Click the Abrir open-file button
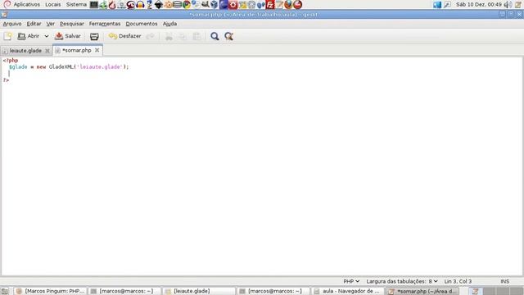The height and width of the screenshot is (295, 524). [x=29, y=36]
